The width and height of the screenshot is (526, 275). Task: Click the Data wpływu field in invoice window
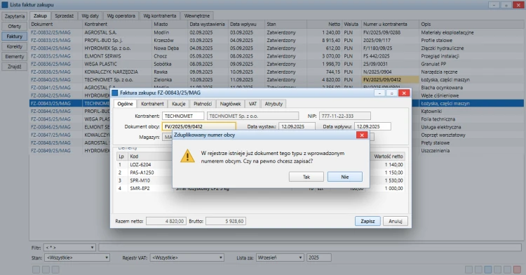[x=372, y=126]
